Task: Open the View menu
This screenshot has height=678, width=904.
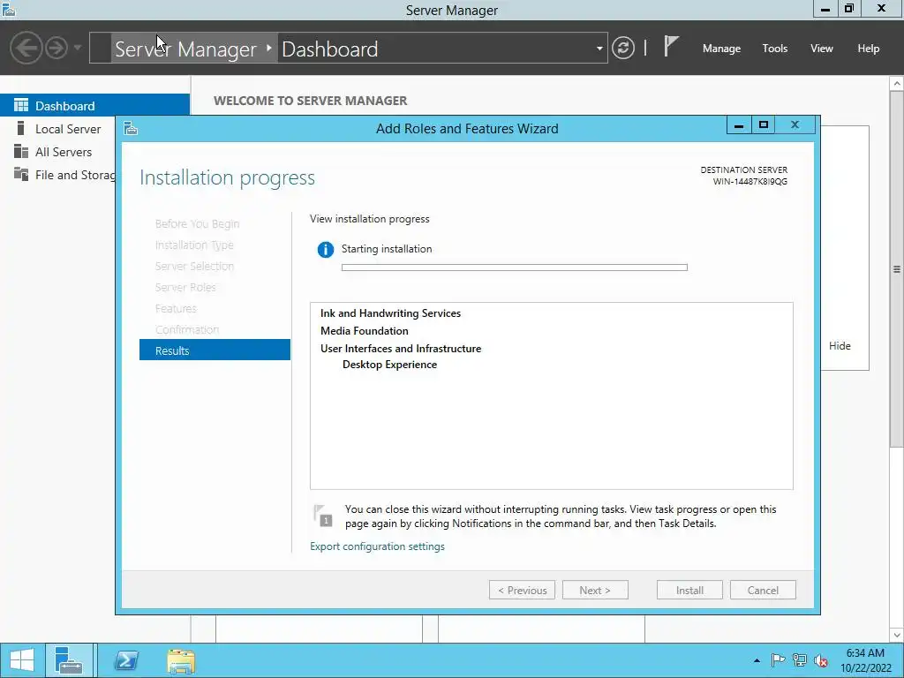Action: 822,49
